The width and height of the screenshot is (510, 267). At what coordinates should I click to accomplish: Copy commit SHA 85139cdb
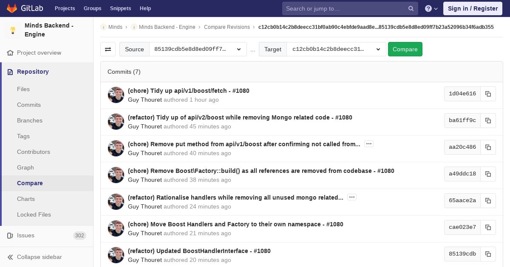[x=488, y=254]
